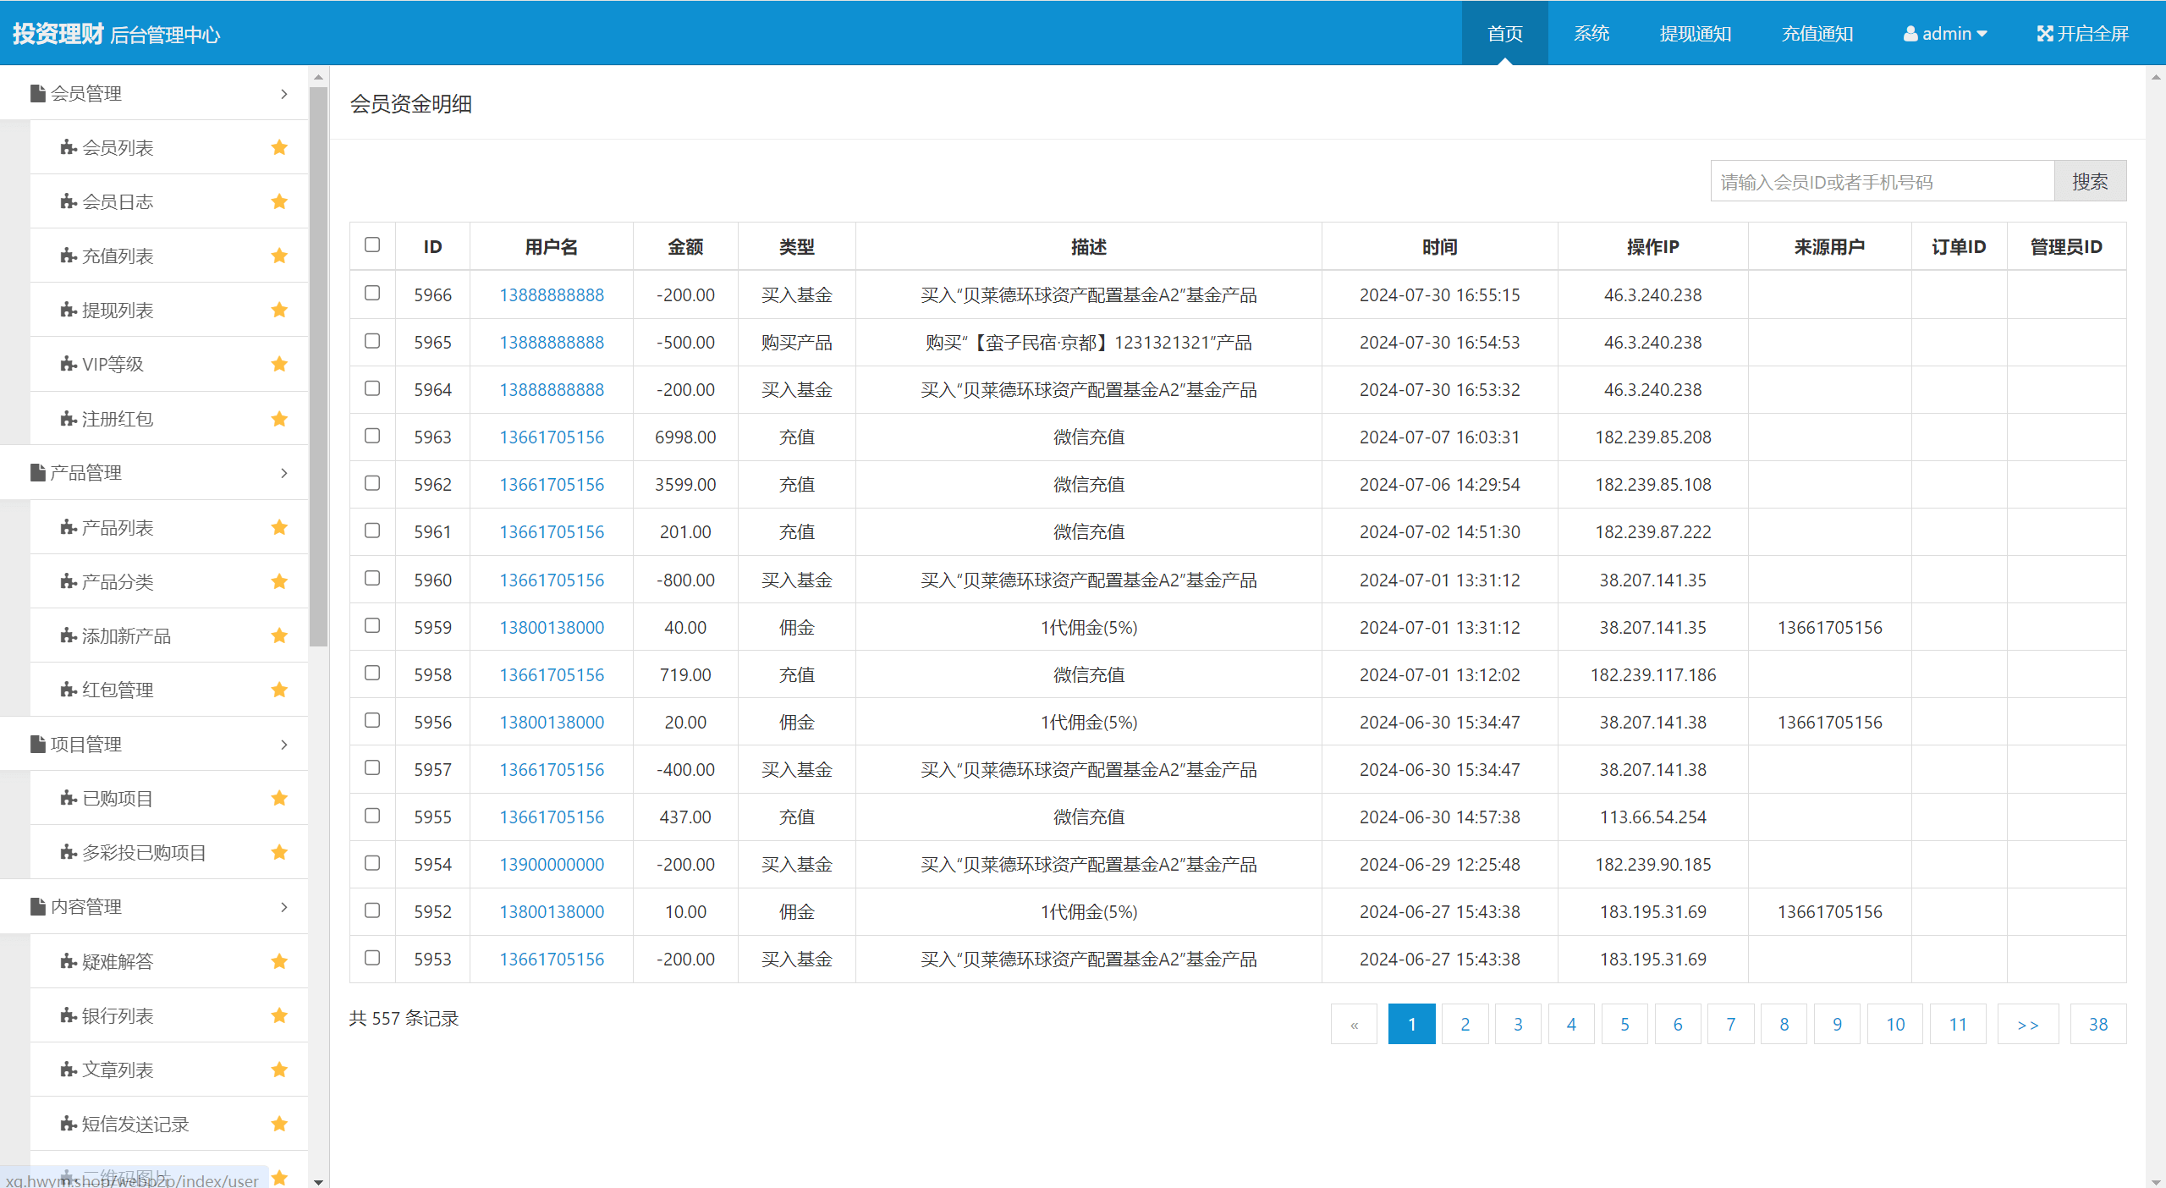Click the puzzle icon before VIP等级
The image size is (2166, 1188).
pyautogui.click(x=69, y=365)
